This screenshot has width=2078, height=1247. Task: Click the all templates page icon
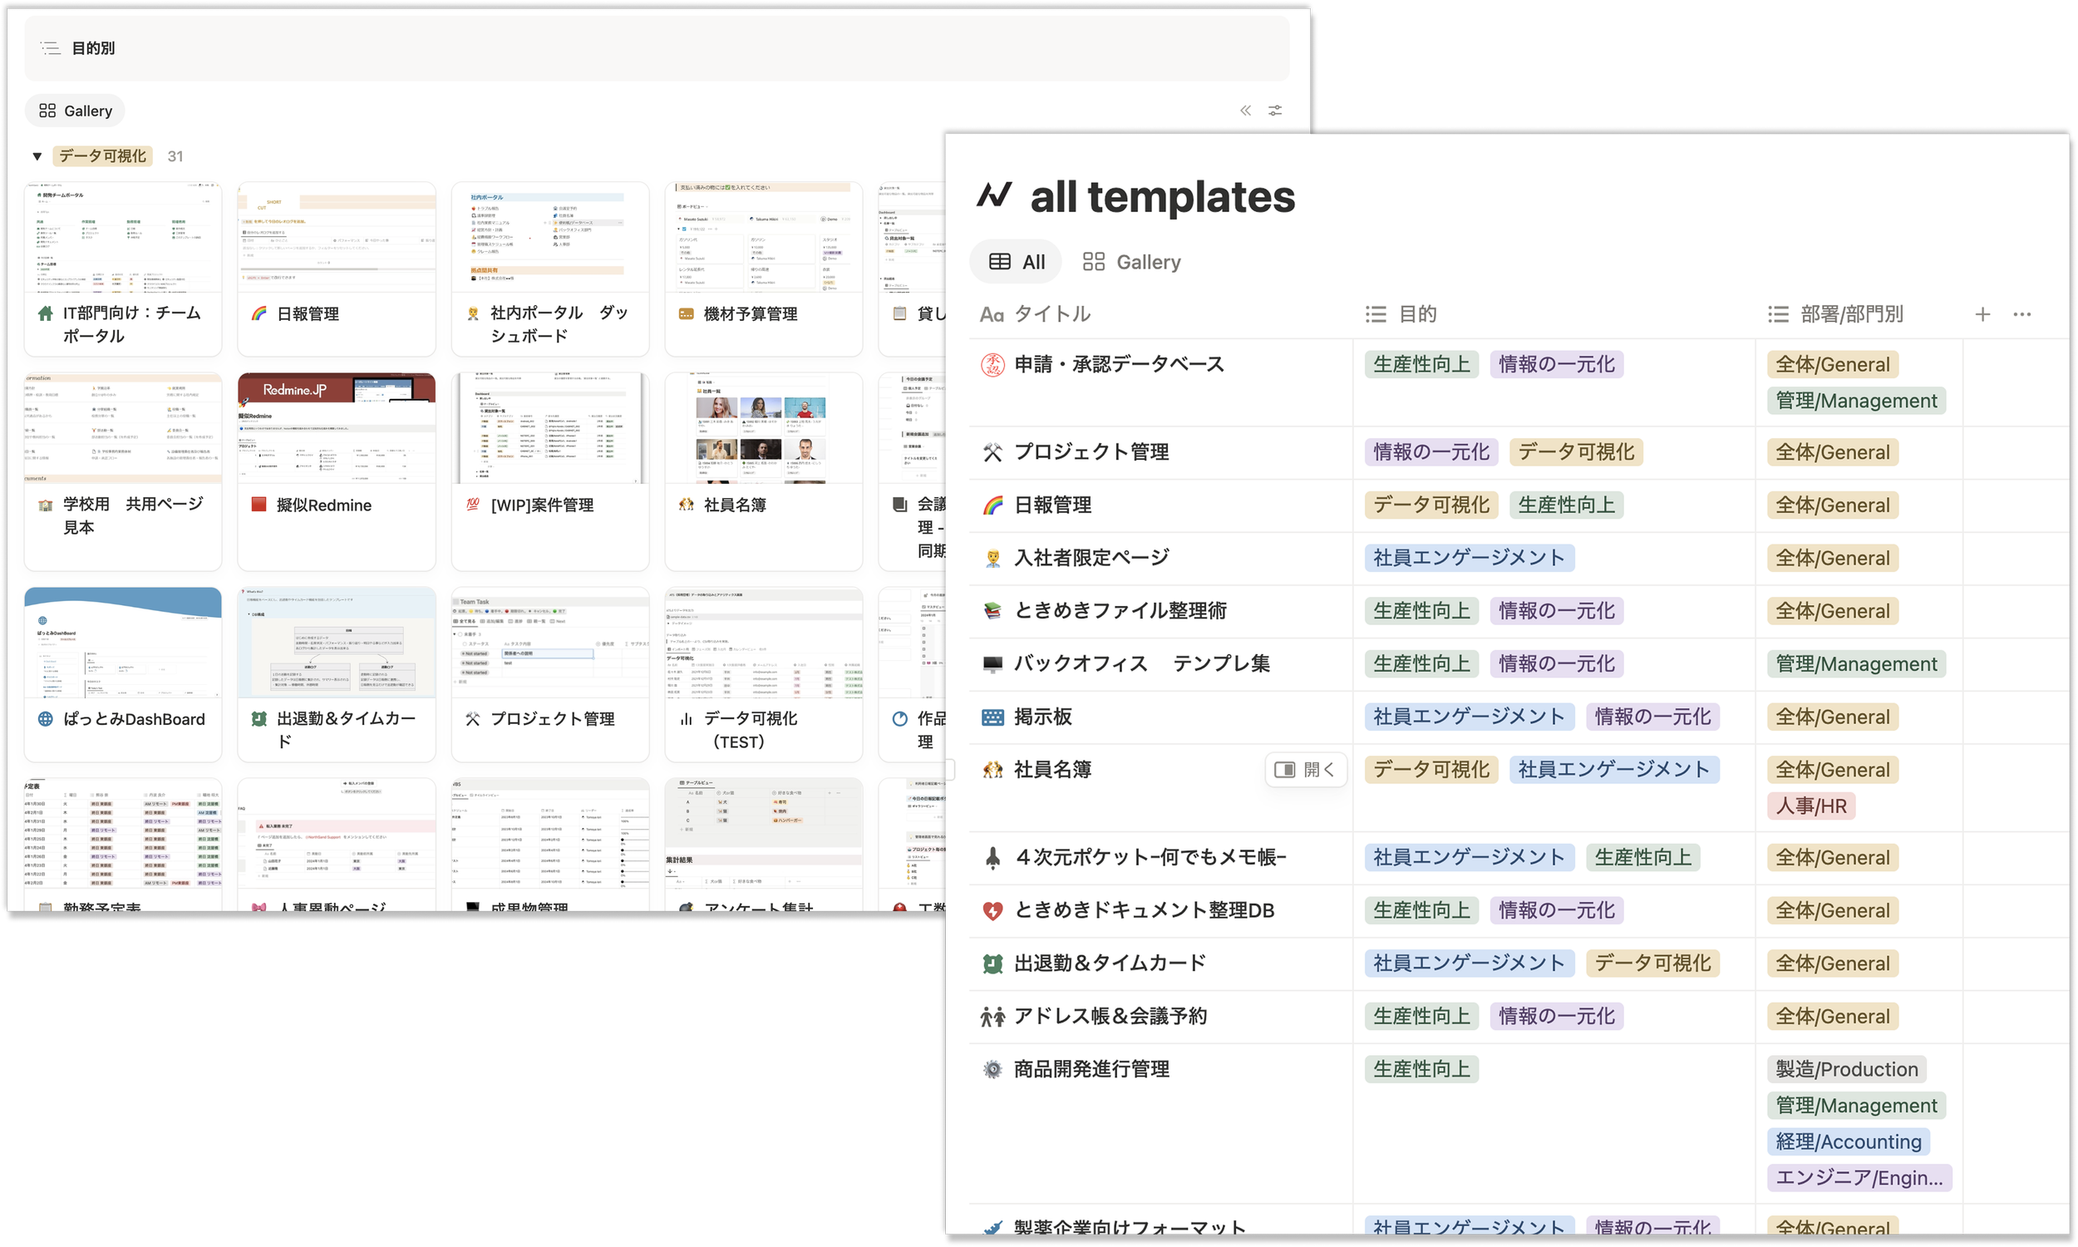[994, 196]
